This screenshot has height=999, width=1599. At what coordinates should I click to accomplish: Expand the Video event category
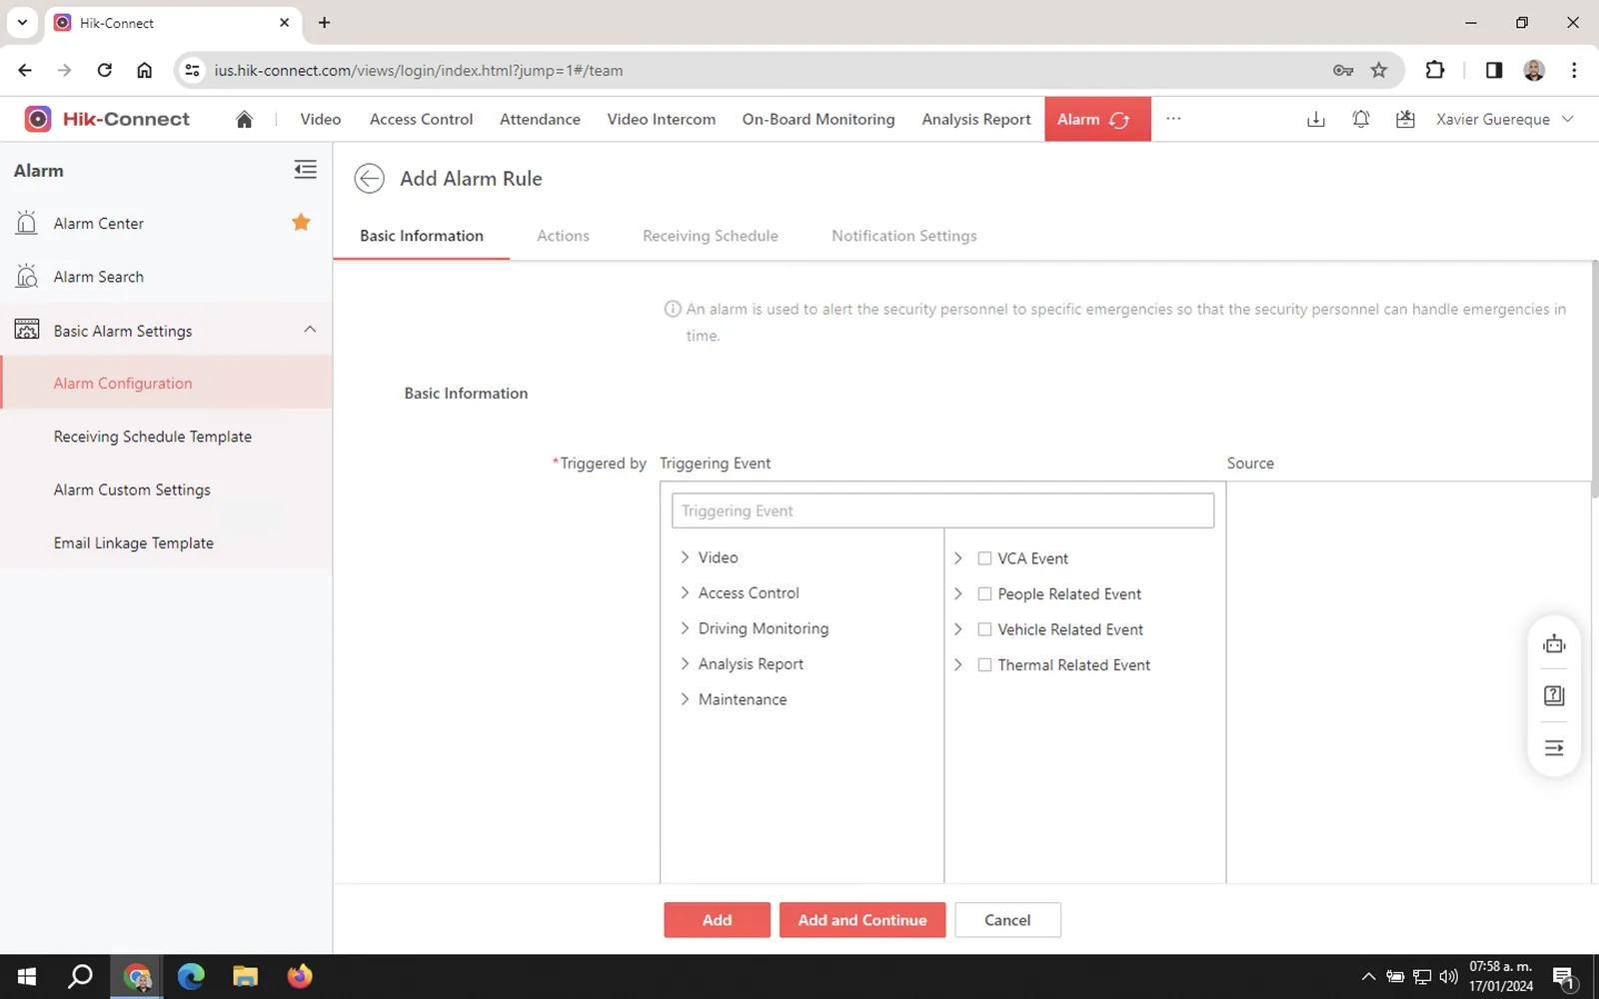coord(685,557)
